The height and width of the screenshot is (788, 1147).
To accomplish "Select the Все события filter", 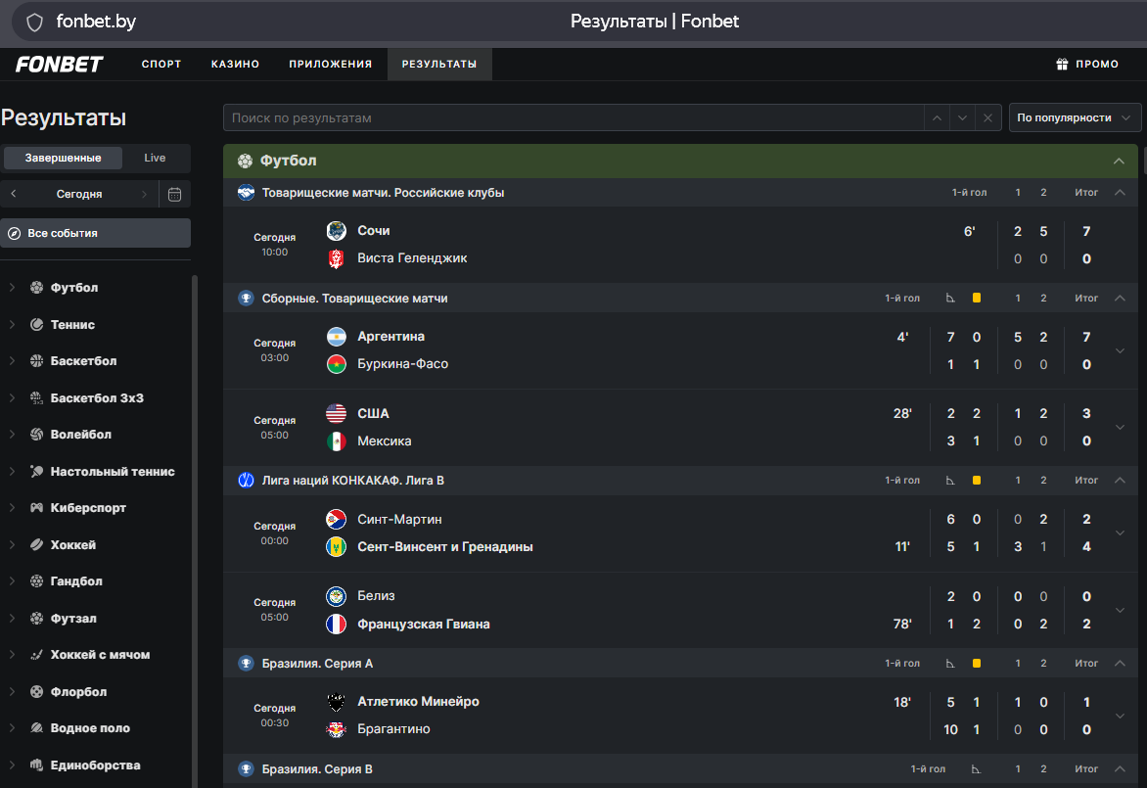I will [96, 233].
